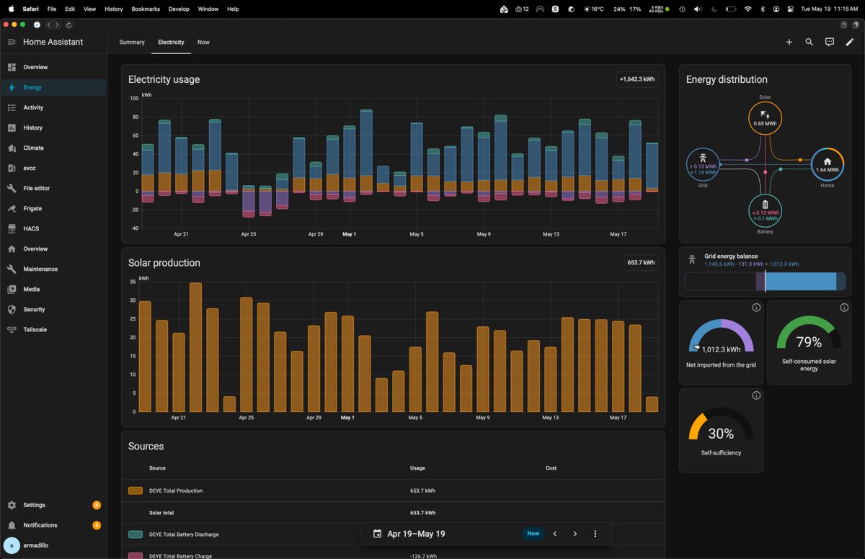Open the armadillo user profile
The height and width of the screenshot is (559, 865).
pos(54,545)
